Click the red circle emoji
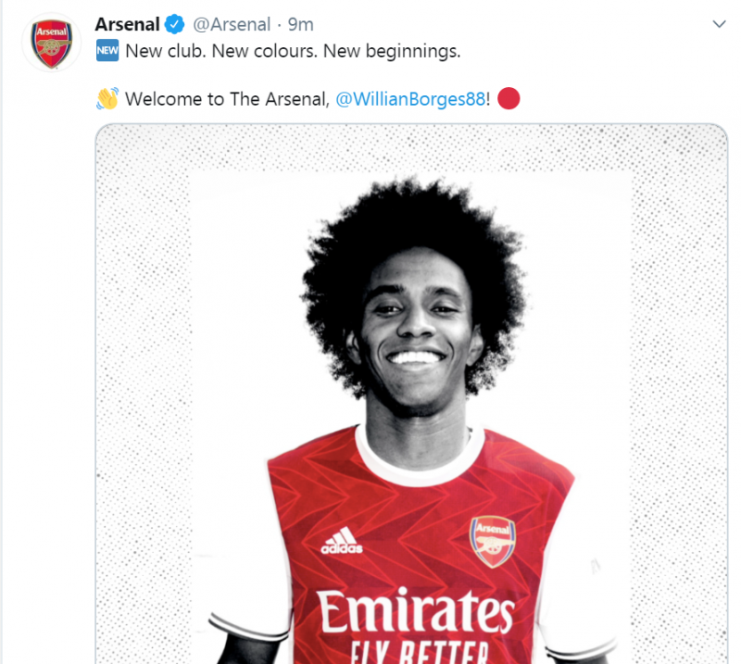This screenshot has height=664, width=741. pos(509,98)
